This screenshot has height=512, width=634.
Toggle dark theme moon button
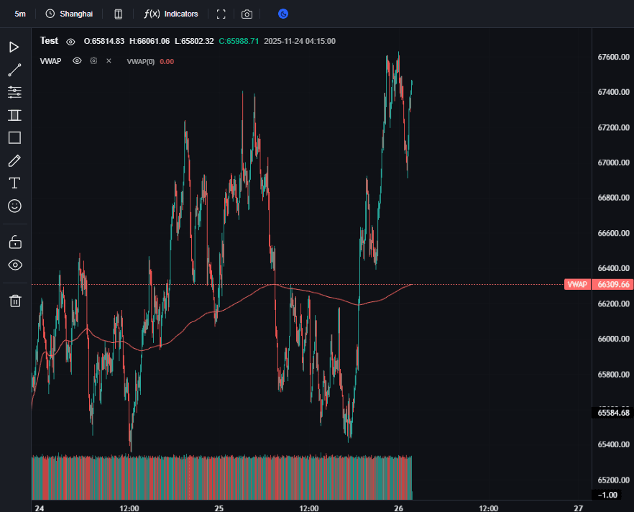[283, 14]
